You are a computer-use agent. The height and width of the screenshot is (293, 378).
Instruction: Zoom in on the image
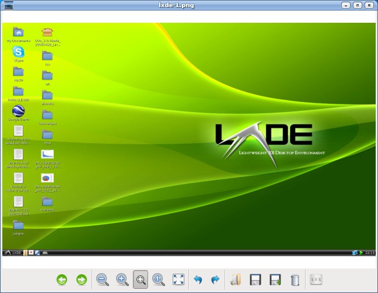click(123, 280)
